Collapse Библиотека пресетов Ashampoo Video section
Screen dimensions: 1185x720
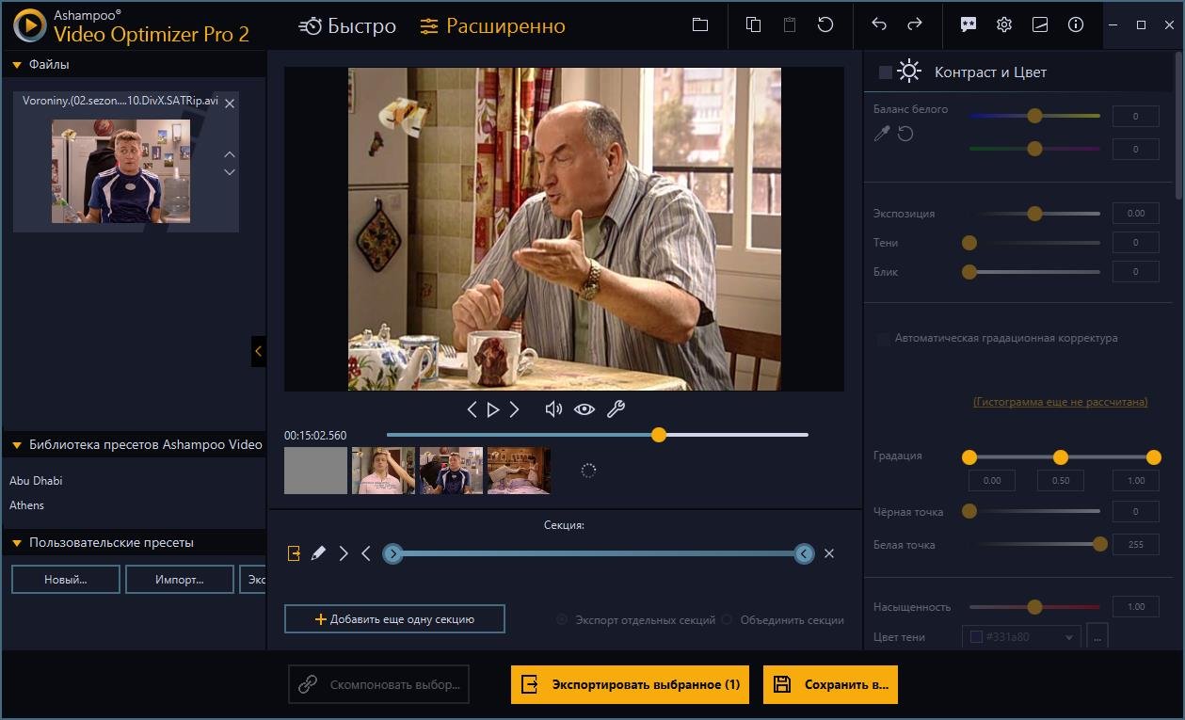[x=17, y=444]
